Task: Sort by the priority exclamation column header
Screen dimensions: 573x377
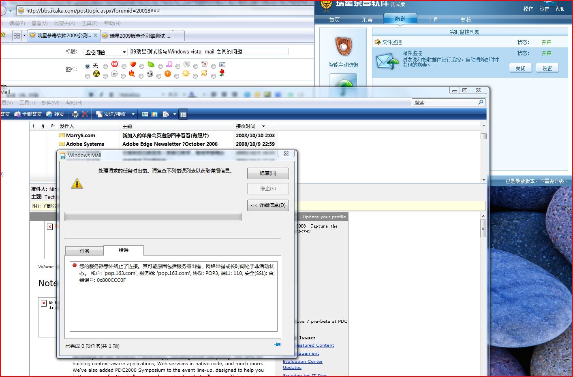Action: tap(33, 126)
